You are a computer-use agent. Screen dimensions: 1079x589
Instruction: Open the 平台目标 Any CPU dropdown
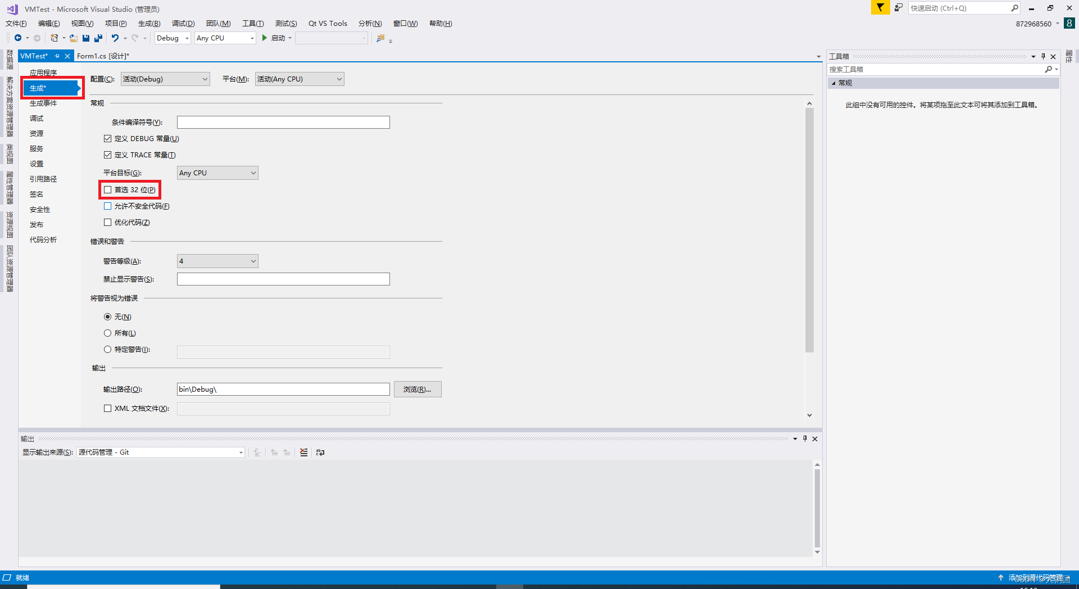click(217, 173)
